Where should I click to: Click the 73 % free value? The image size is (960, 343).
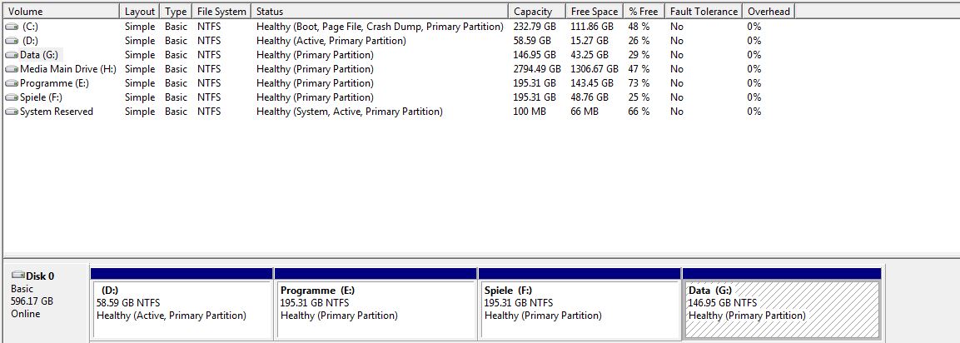pos(639,83)
